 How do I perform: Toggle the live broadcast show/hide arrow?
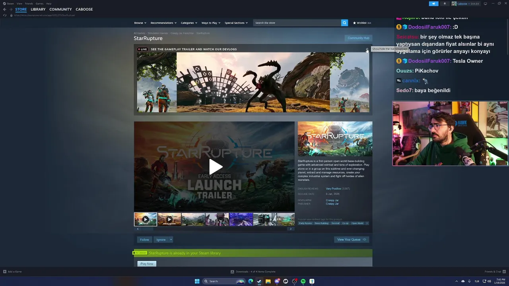pyautogui.click(x=367, y=49)
